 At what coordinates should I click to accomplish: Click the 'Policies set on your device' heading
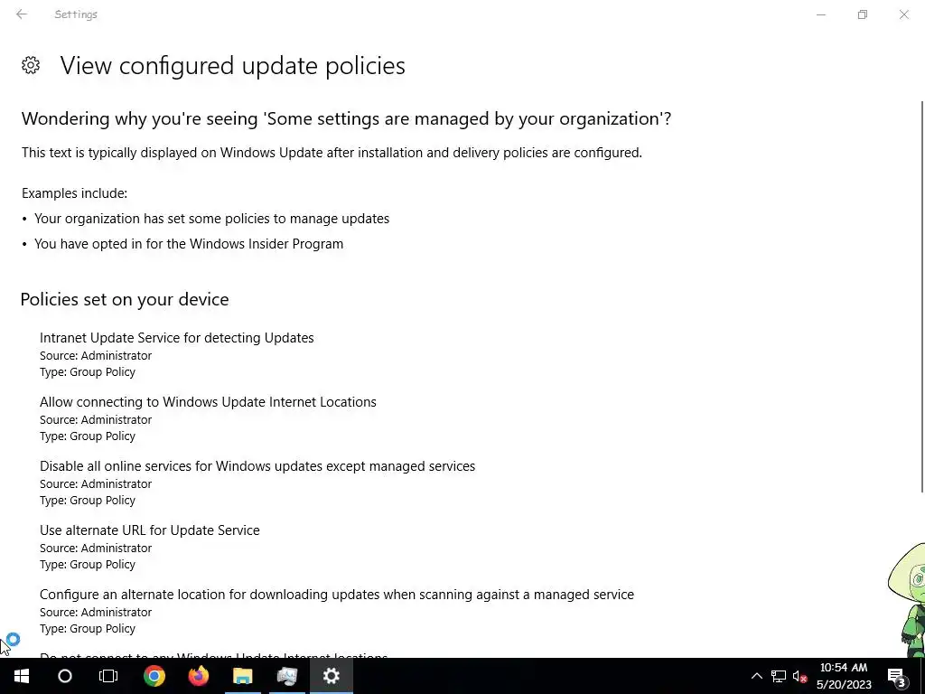125,299
